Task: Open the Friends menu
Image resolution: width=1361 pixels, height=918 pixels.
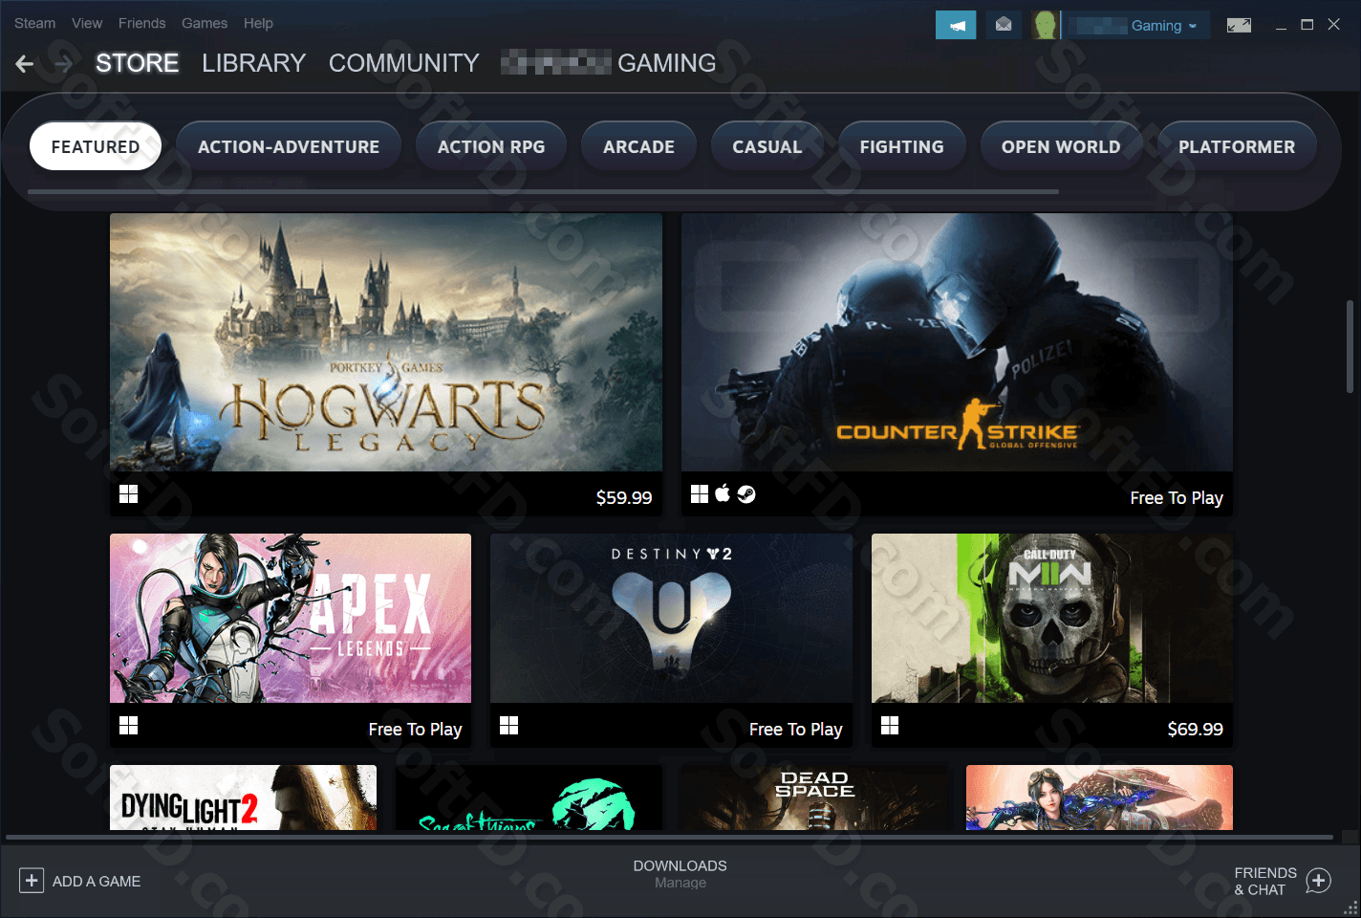Action: click(141, 23)
